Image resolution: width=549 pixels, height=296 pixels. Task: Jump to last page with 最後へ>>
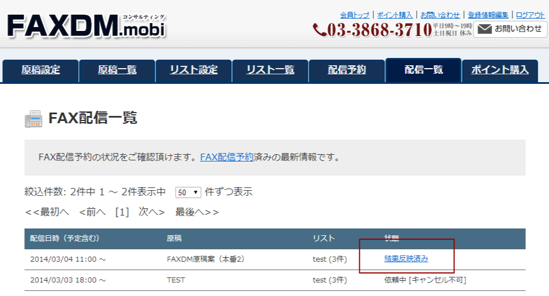[197, 212]
